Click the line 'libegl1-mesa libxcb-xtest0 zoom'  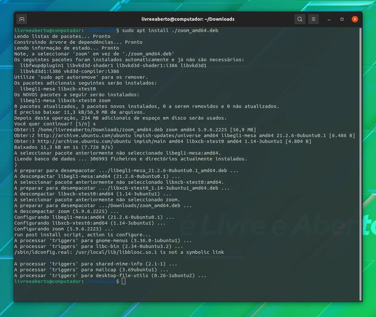click(x=65, y=100)
